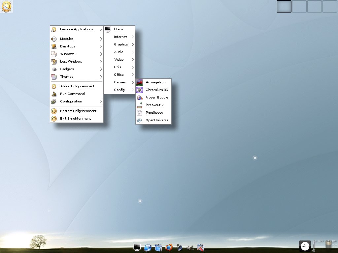
Task: Open the Games menu entry
Action: (x=119, y=82)
